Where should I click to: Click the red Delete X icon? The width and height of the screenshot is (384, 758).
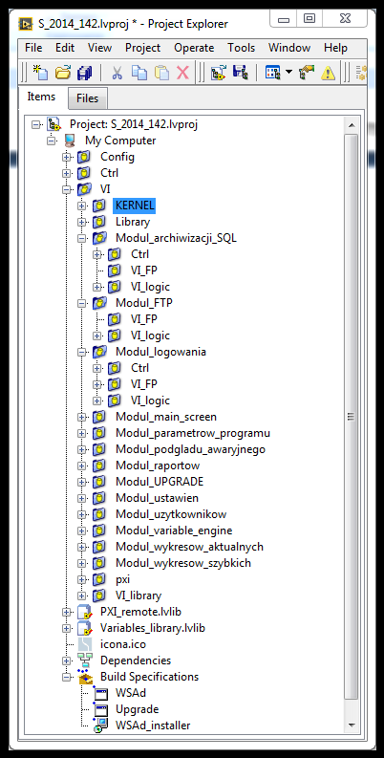click(182, 73)
